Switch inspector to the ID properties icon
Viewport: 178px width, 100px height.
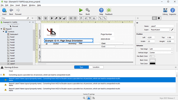154,18
